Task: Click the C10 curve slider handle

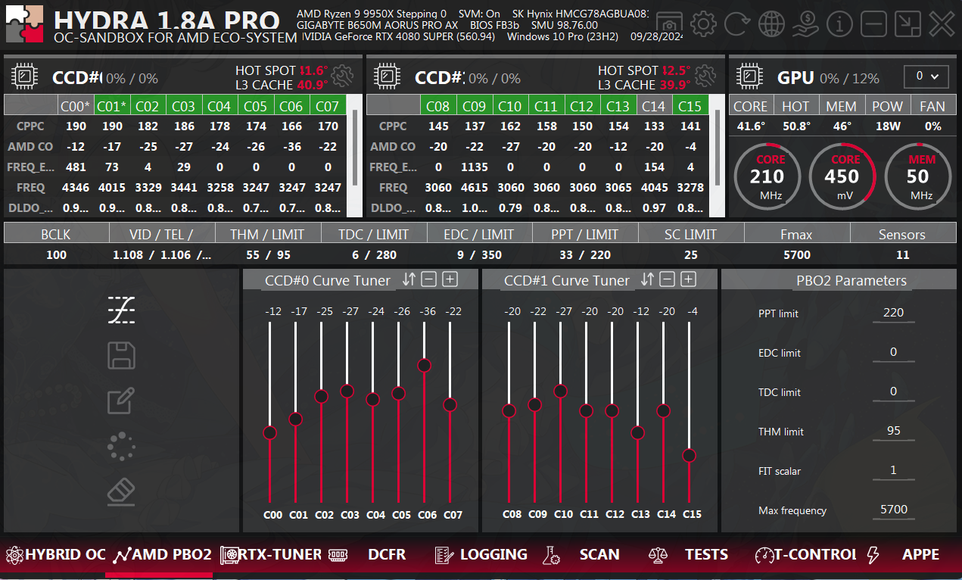Action: click(560, 391)
